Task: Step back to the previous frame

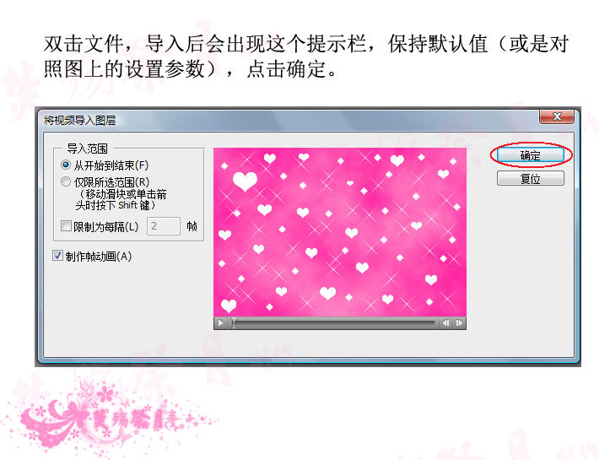Action: (x=445, y=322)
